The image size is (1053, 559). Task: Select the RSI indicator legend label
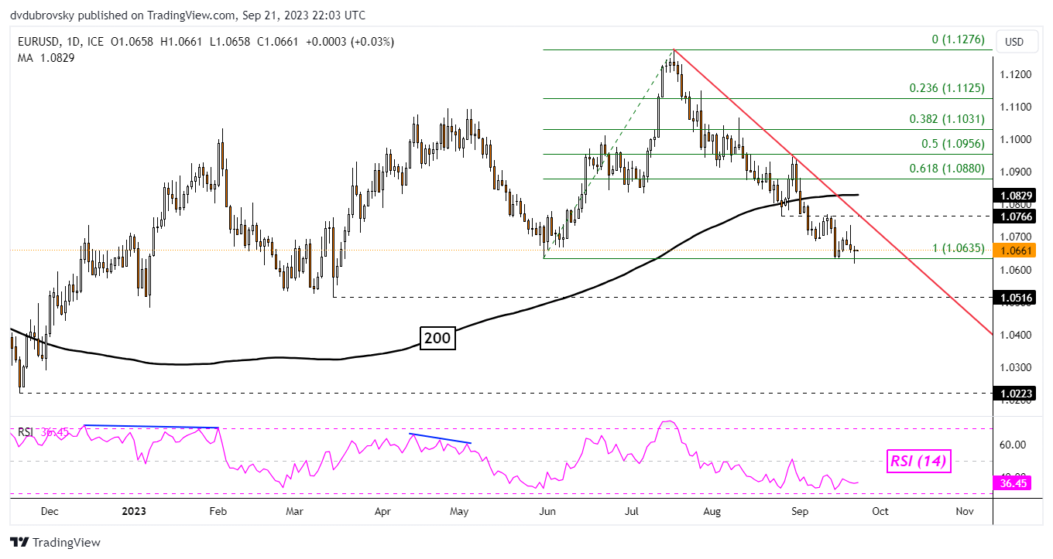pyautogui.click(x=26, y=432)
